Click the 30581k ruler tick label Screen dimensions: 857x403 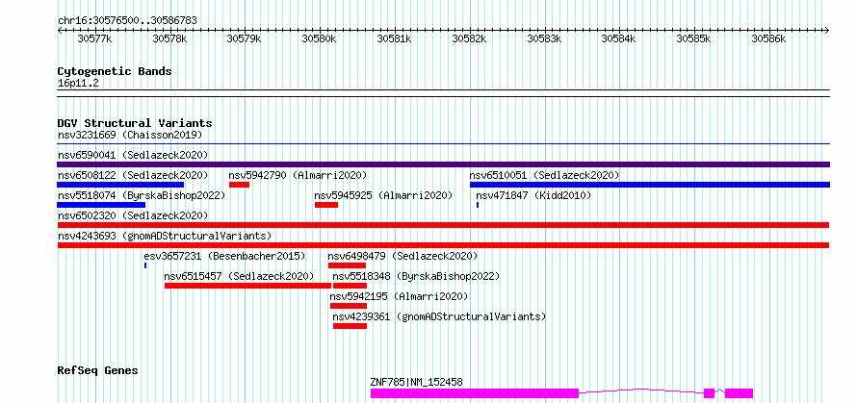tap(395, 38)
